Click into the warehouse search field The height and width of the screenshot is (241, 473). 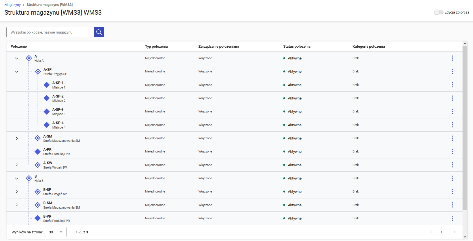[x=50, y=32]
